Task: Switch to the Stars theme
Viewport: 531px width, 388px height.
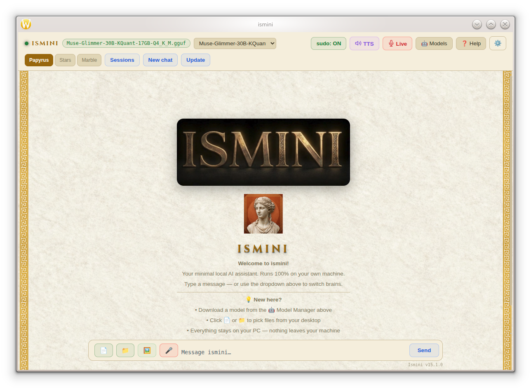Action: 65,60
